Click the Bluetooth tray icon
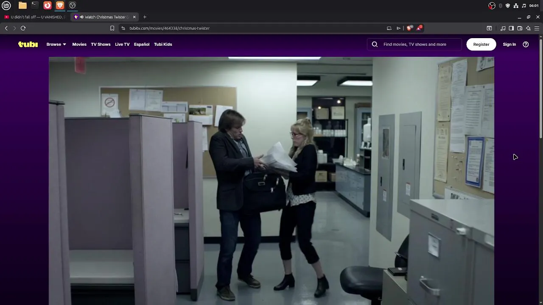Viewport: 543px width, 305px height. coord(501,6)
